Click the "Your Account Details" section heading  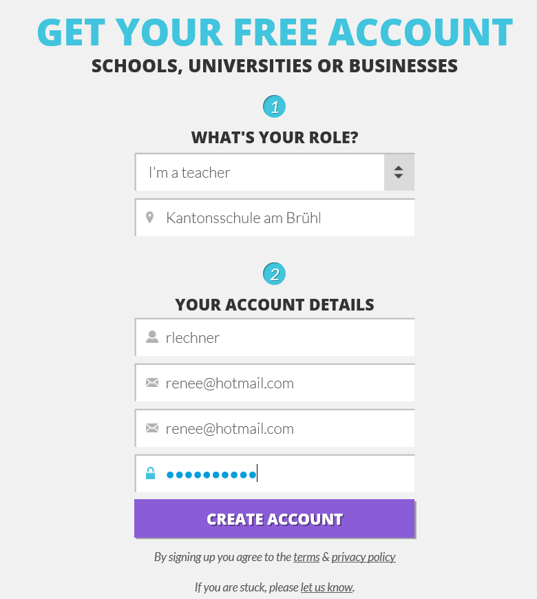(275, 304)
